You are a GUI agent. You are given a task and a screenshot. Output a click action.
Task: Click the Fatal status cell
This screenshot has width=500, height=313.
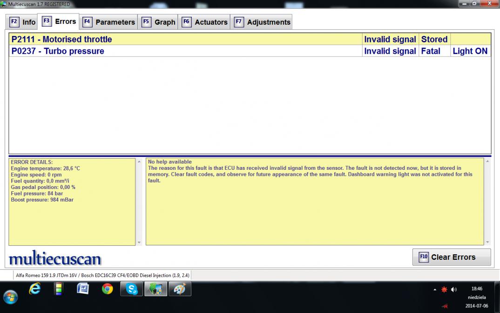click(434, 51)
